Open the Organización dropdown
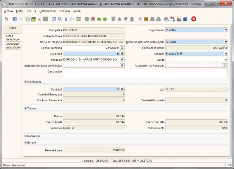Image resolution: width=234 pixels, height=169 pixels. [x=226, y=30]
